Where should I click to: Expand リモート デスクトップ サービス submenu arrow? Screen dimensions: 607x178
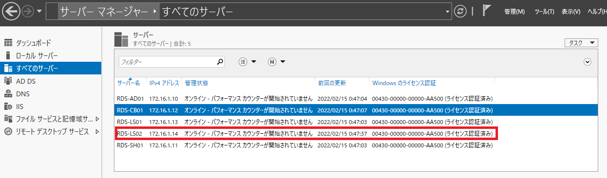[97, 131]
